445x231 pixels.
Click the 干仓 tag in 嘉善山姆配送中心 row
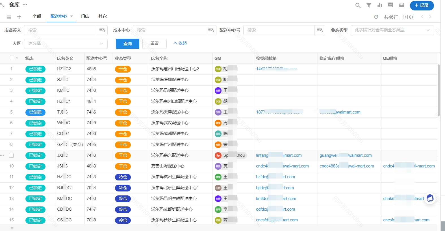tap(123, 166)
